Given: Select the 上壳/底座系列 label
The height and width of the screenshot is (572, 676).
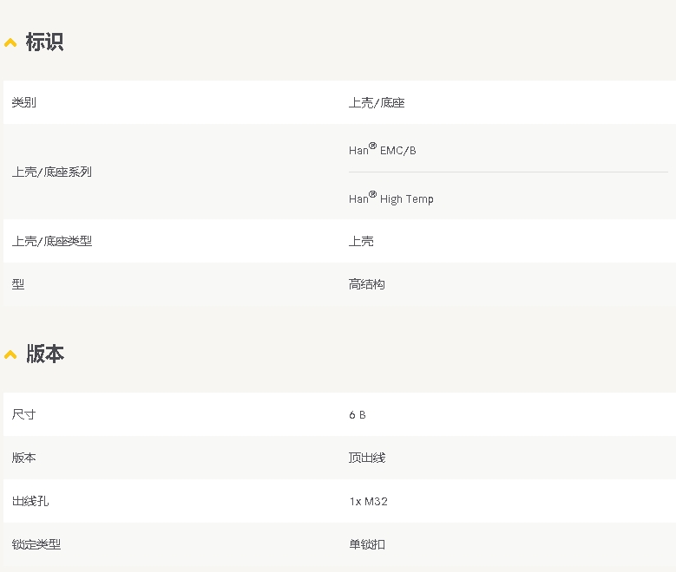Looking at the screenshot, I should point(52,172).
